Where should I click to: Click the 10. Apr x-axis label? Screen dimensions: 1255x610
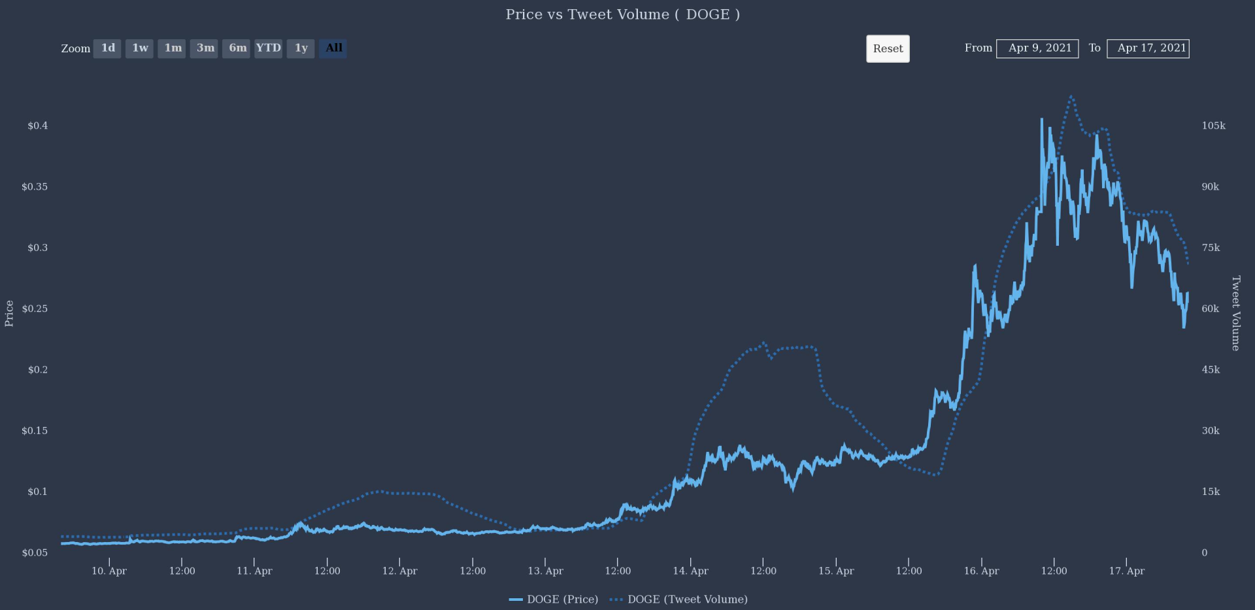pos(109,571)
